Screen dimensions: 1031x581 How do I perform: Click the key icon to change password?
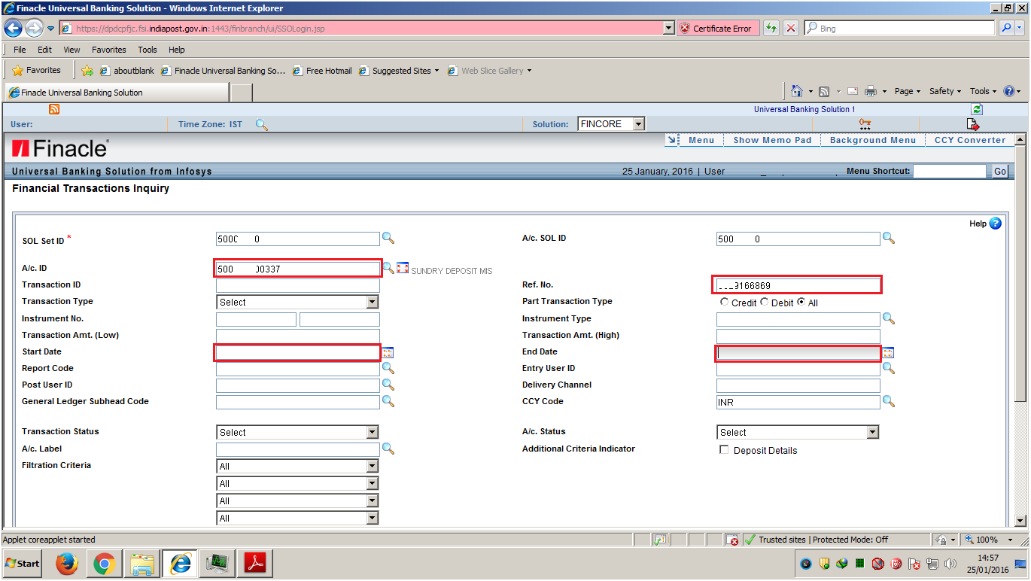click(x=863, y=123)
